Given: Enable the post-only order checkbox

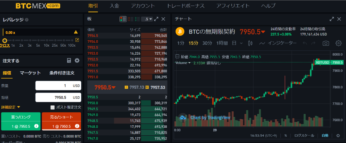Looking at the screenshot, I should (x=52, y=108).
